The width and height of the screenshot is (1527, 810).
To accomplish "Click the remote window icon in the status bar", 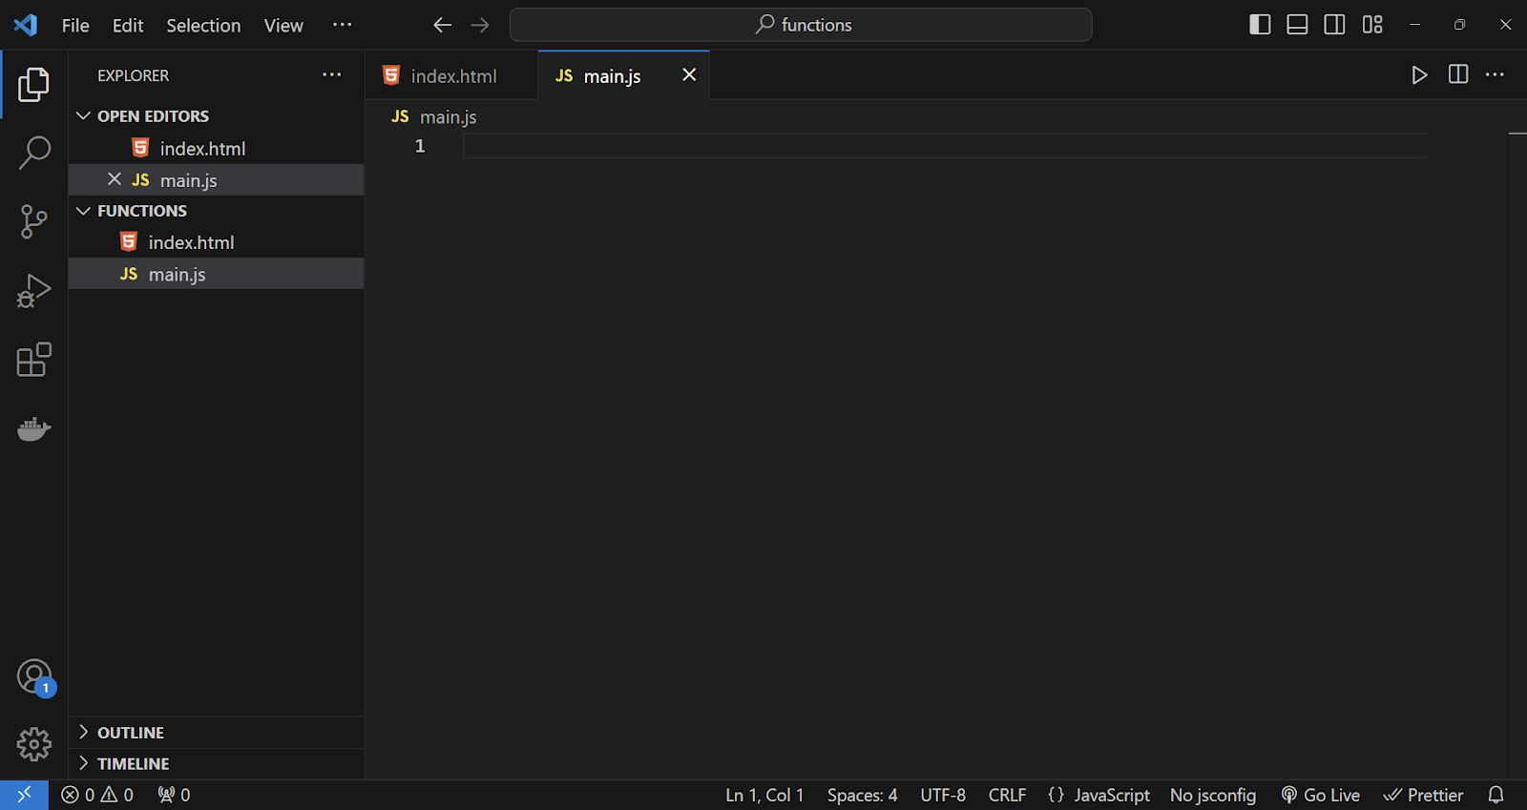I will [x=24, y=795].
